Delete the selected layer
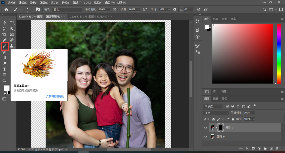This screenshot has height=153, width=285. pyautogui.click(x=277, y=149)
